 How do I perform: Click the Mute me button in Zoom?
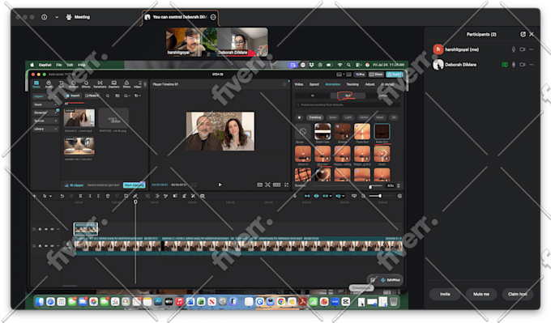coord(481,294)
